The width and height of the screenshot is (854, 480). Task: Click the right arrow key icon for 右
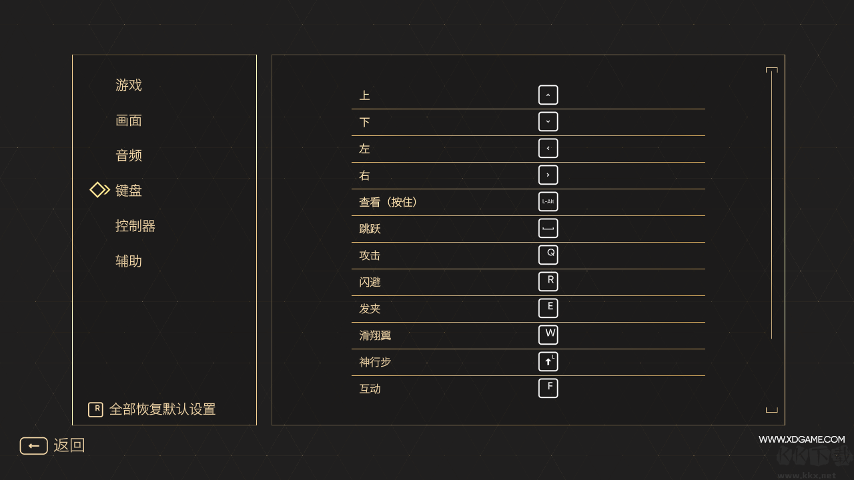click(548, 175)
